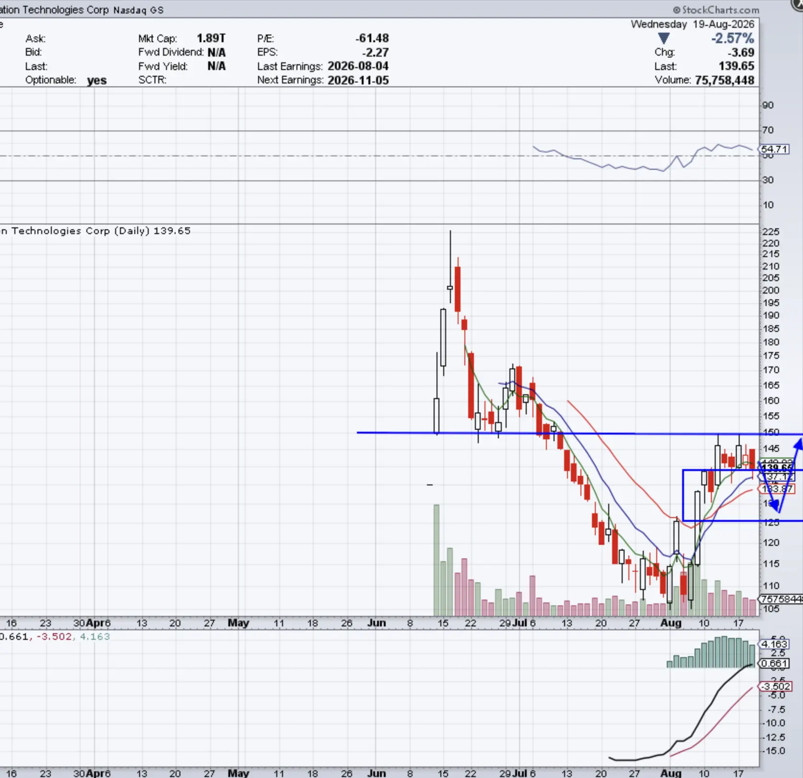Click the volume axis tag 75758448

[x=781, y=599]
